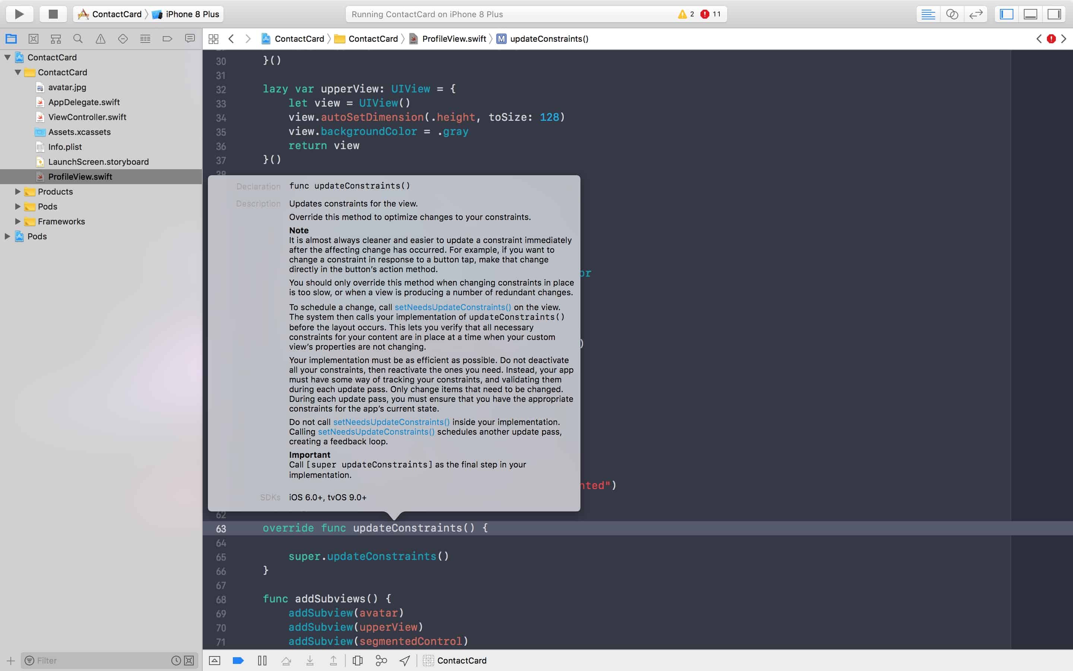Follow the setNeedsUpdateConstraints() link after 'call'
Viewport: 1073px width, 671px height.
(x=452, y=307)
